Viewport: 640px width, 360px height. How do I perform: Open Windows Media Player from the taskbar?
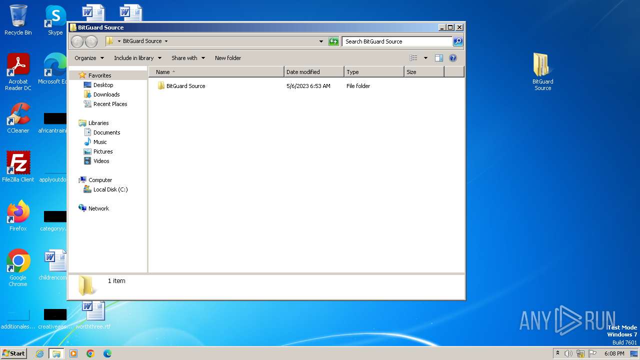pos(73,353)
